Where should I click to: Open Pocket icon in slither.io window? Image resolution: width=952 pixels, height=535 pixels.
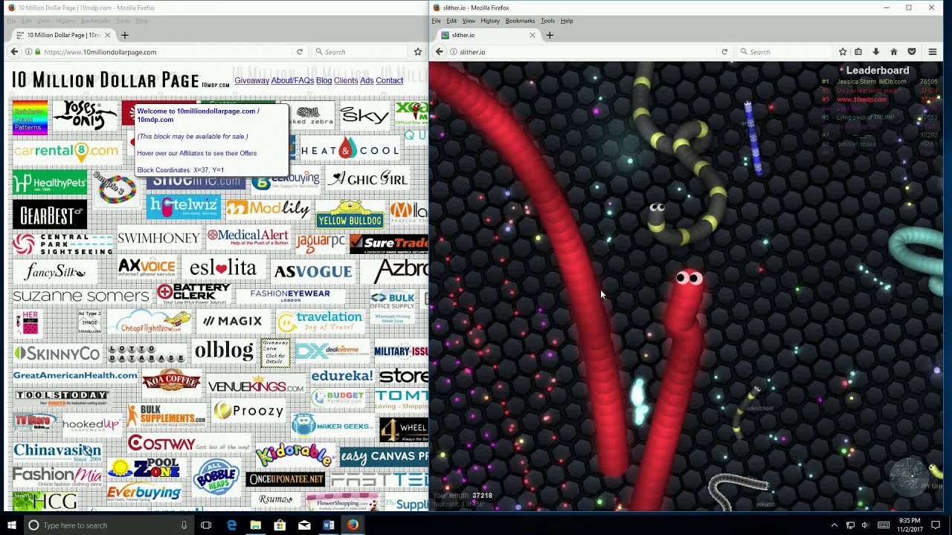coord(912,52)
